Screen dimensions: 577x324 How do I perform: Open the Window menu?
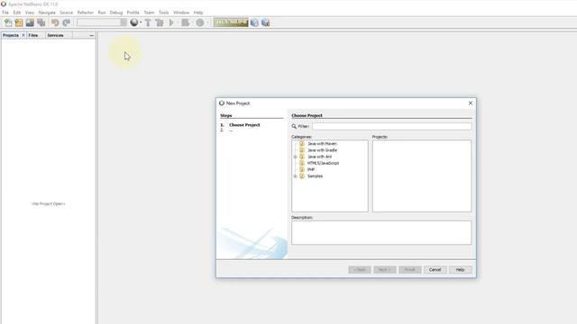[181, 13]
